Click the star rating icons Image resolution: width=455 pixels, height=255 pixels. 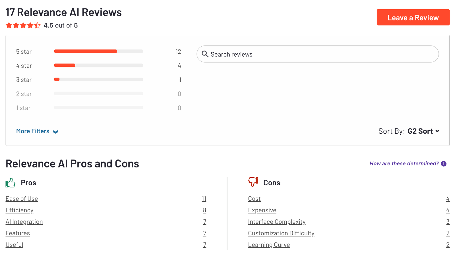(x=23, y=26)
